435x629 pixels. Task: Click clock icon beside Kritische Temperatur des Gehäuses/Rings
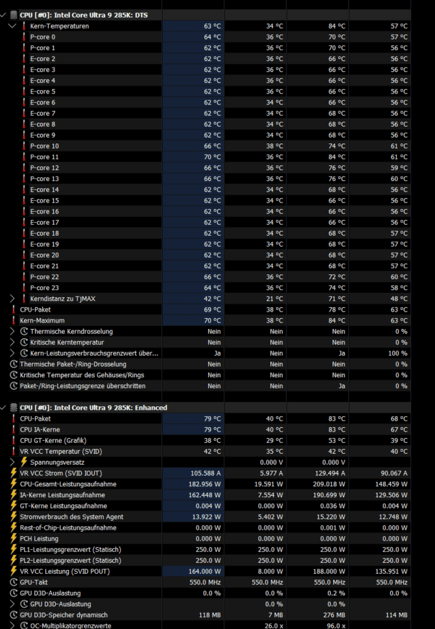(x=14, y=375)
